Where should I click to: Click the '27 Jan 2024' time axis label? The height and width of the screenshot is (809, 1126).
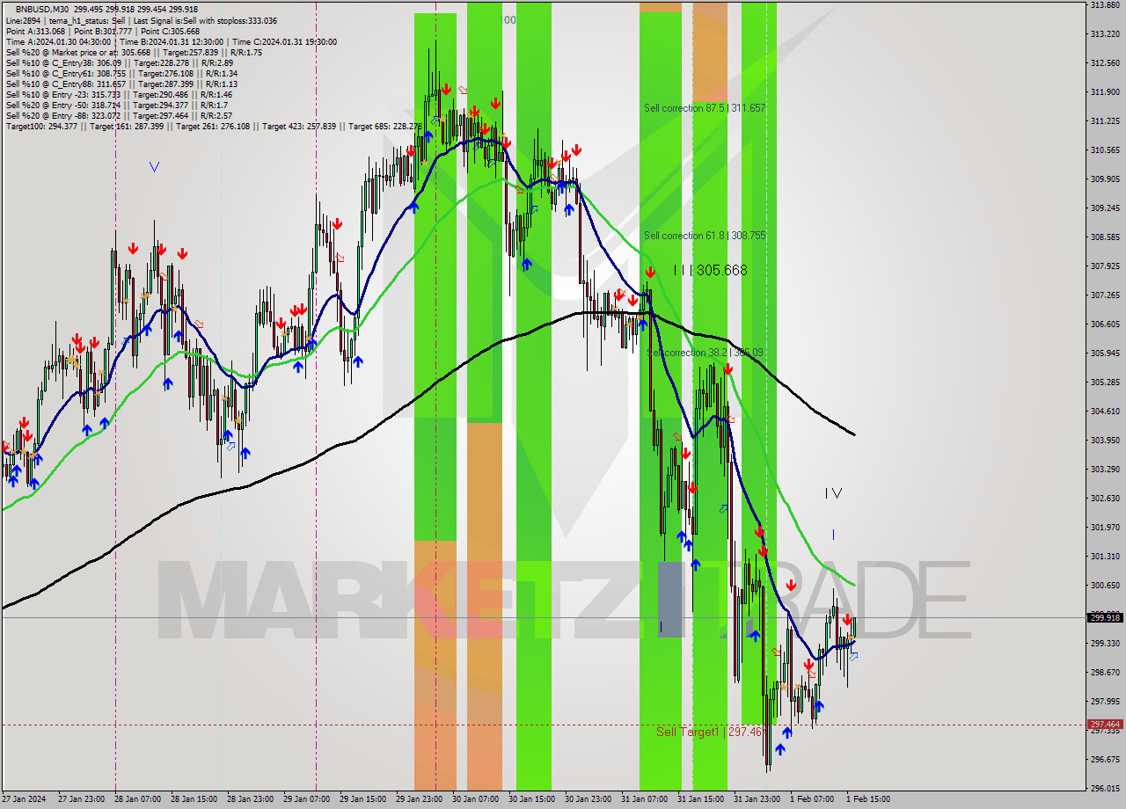[x=23, y=799]
